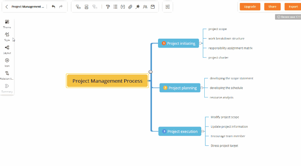Open the collaborators people icon
The image size is (301, 166).
(x=145, y=7)
